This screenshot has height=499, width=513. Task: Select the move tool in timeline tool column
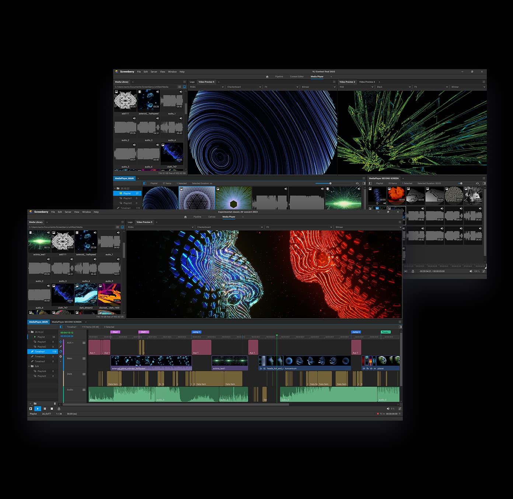[x=61, y=342]
